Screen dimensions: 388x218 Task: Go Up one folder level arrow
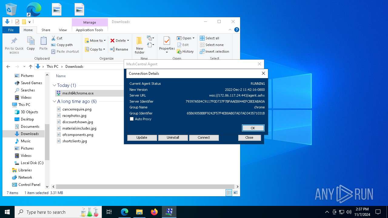click(x=30, y=67)
